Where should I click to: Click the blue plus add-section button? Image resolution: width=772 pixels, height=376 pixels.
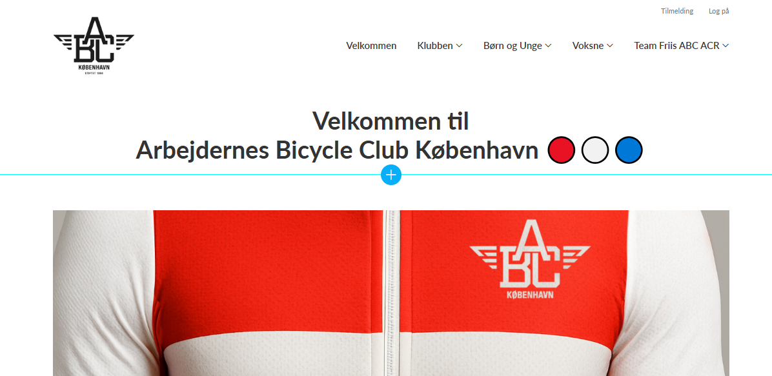coord(391,175)
